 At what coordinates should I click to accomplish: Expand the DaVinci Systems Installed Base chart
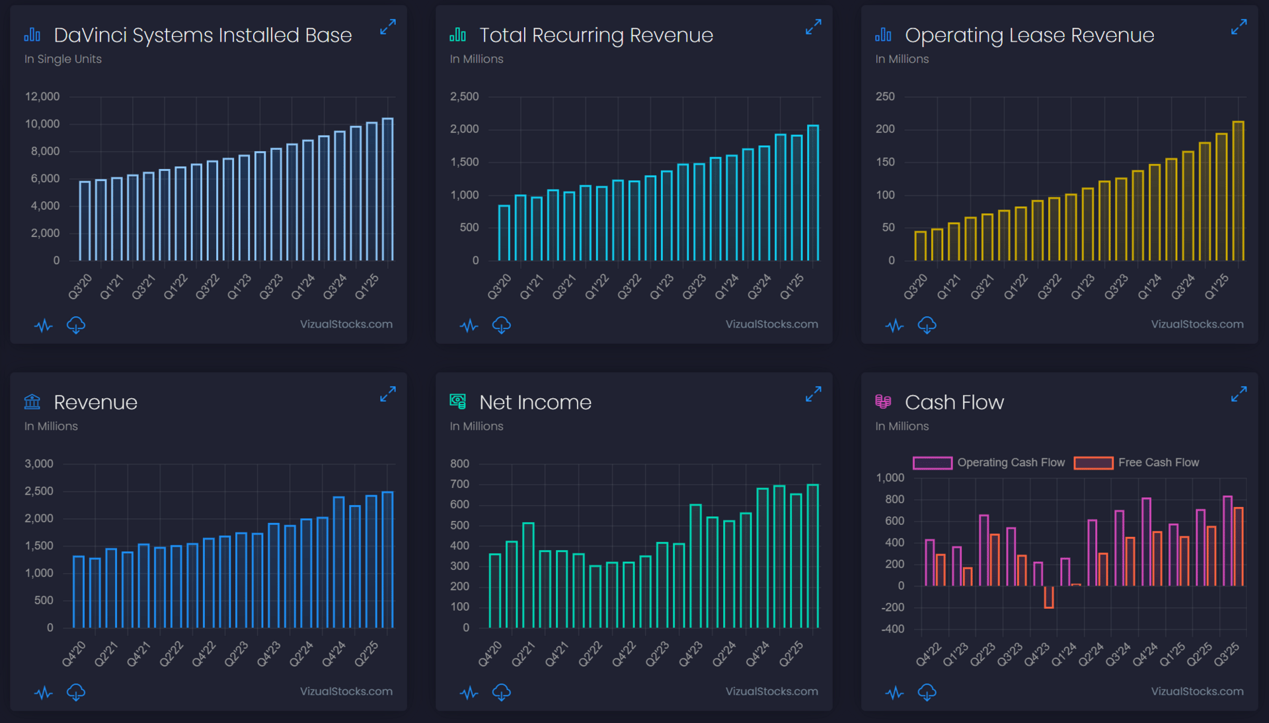tap(388, 27)
